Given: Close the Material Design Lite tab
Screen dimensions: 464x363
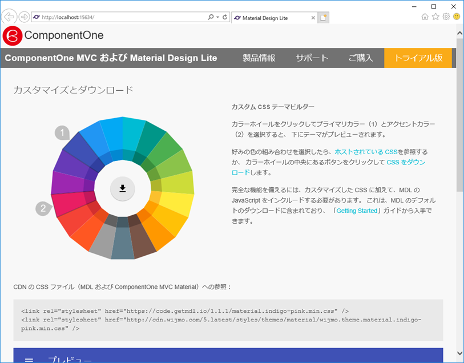Looking at the screenshot, I should click(x=313, y=18).
